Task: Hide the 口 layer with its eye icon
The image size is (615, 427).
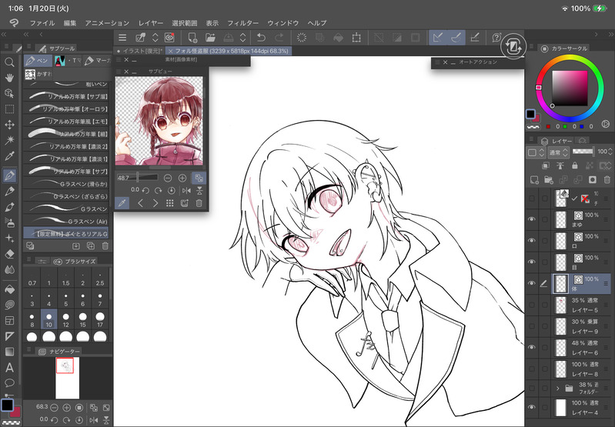Action: (x=532, y=240)
